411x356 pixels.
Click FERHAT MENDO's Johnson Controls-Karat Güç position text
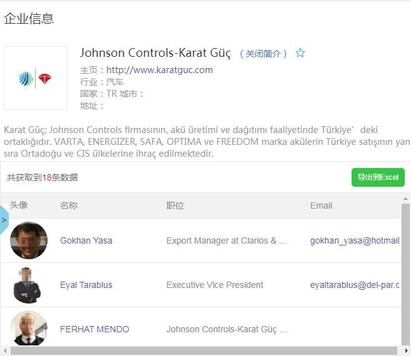226,329
